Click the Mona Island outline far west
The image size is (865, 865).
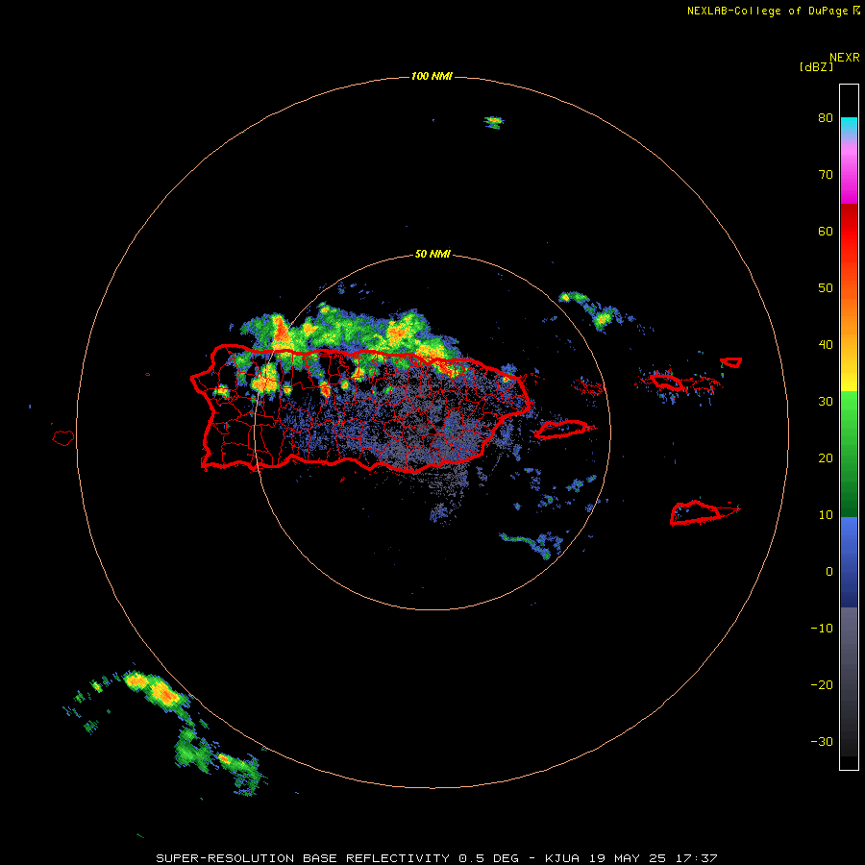point(63,438)
